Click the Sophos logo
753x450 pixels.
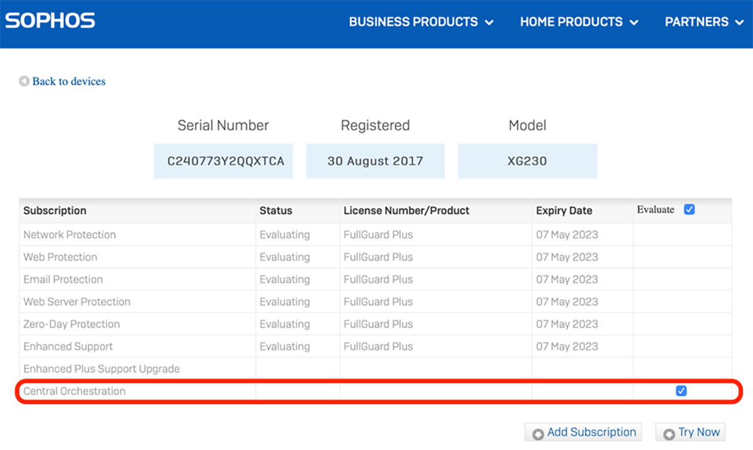tap(50, 19)
